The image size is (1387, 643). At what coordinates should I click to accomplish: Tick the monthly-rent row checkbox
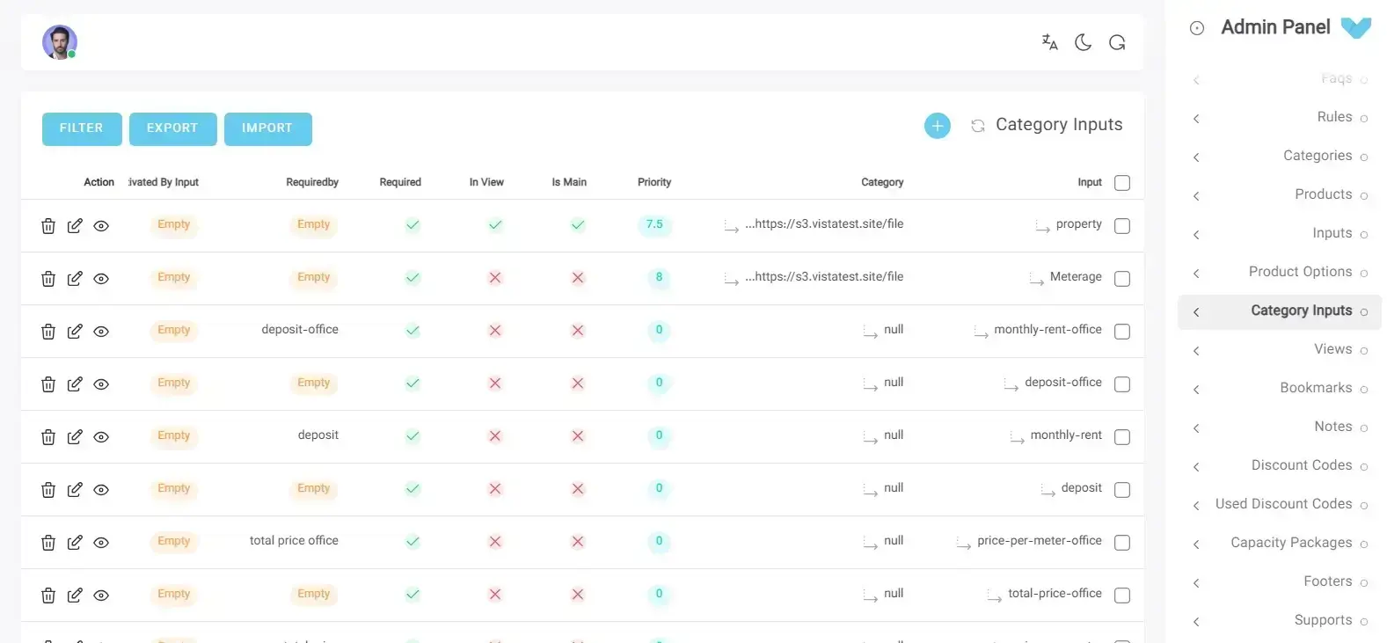click(x=1121, y=437)
